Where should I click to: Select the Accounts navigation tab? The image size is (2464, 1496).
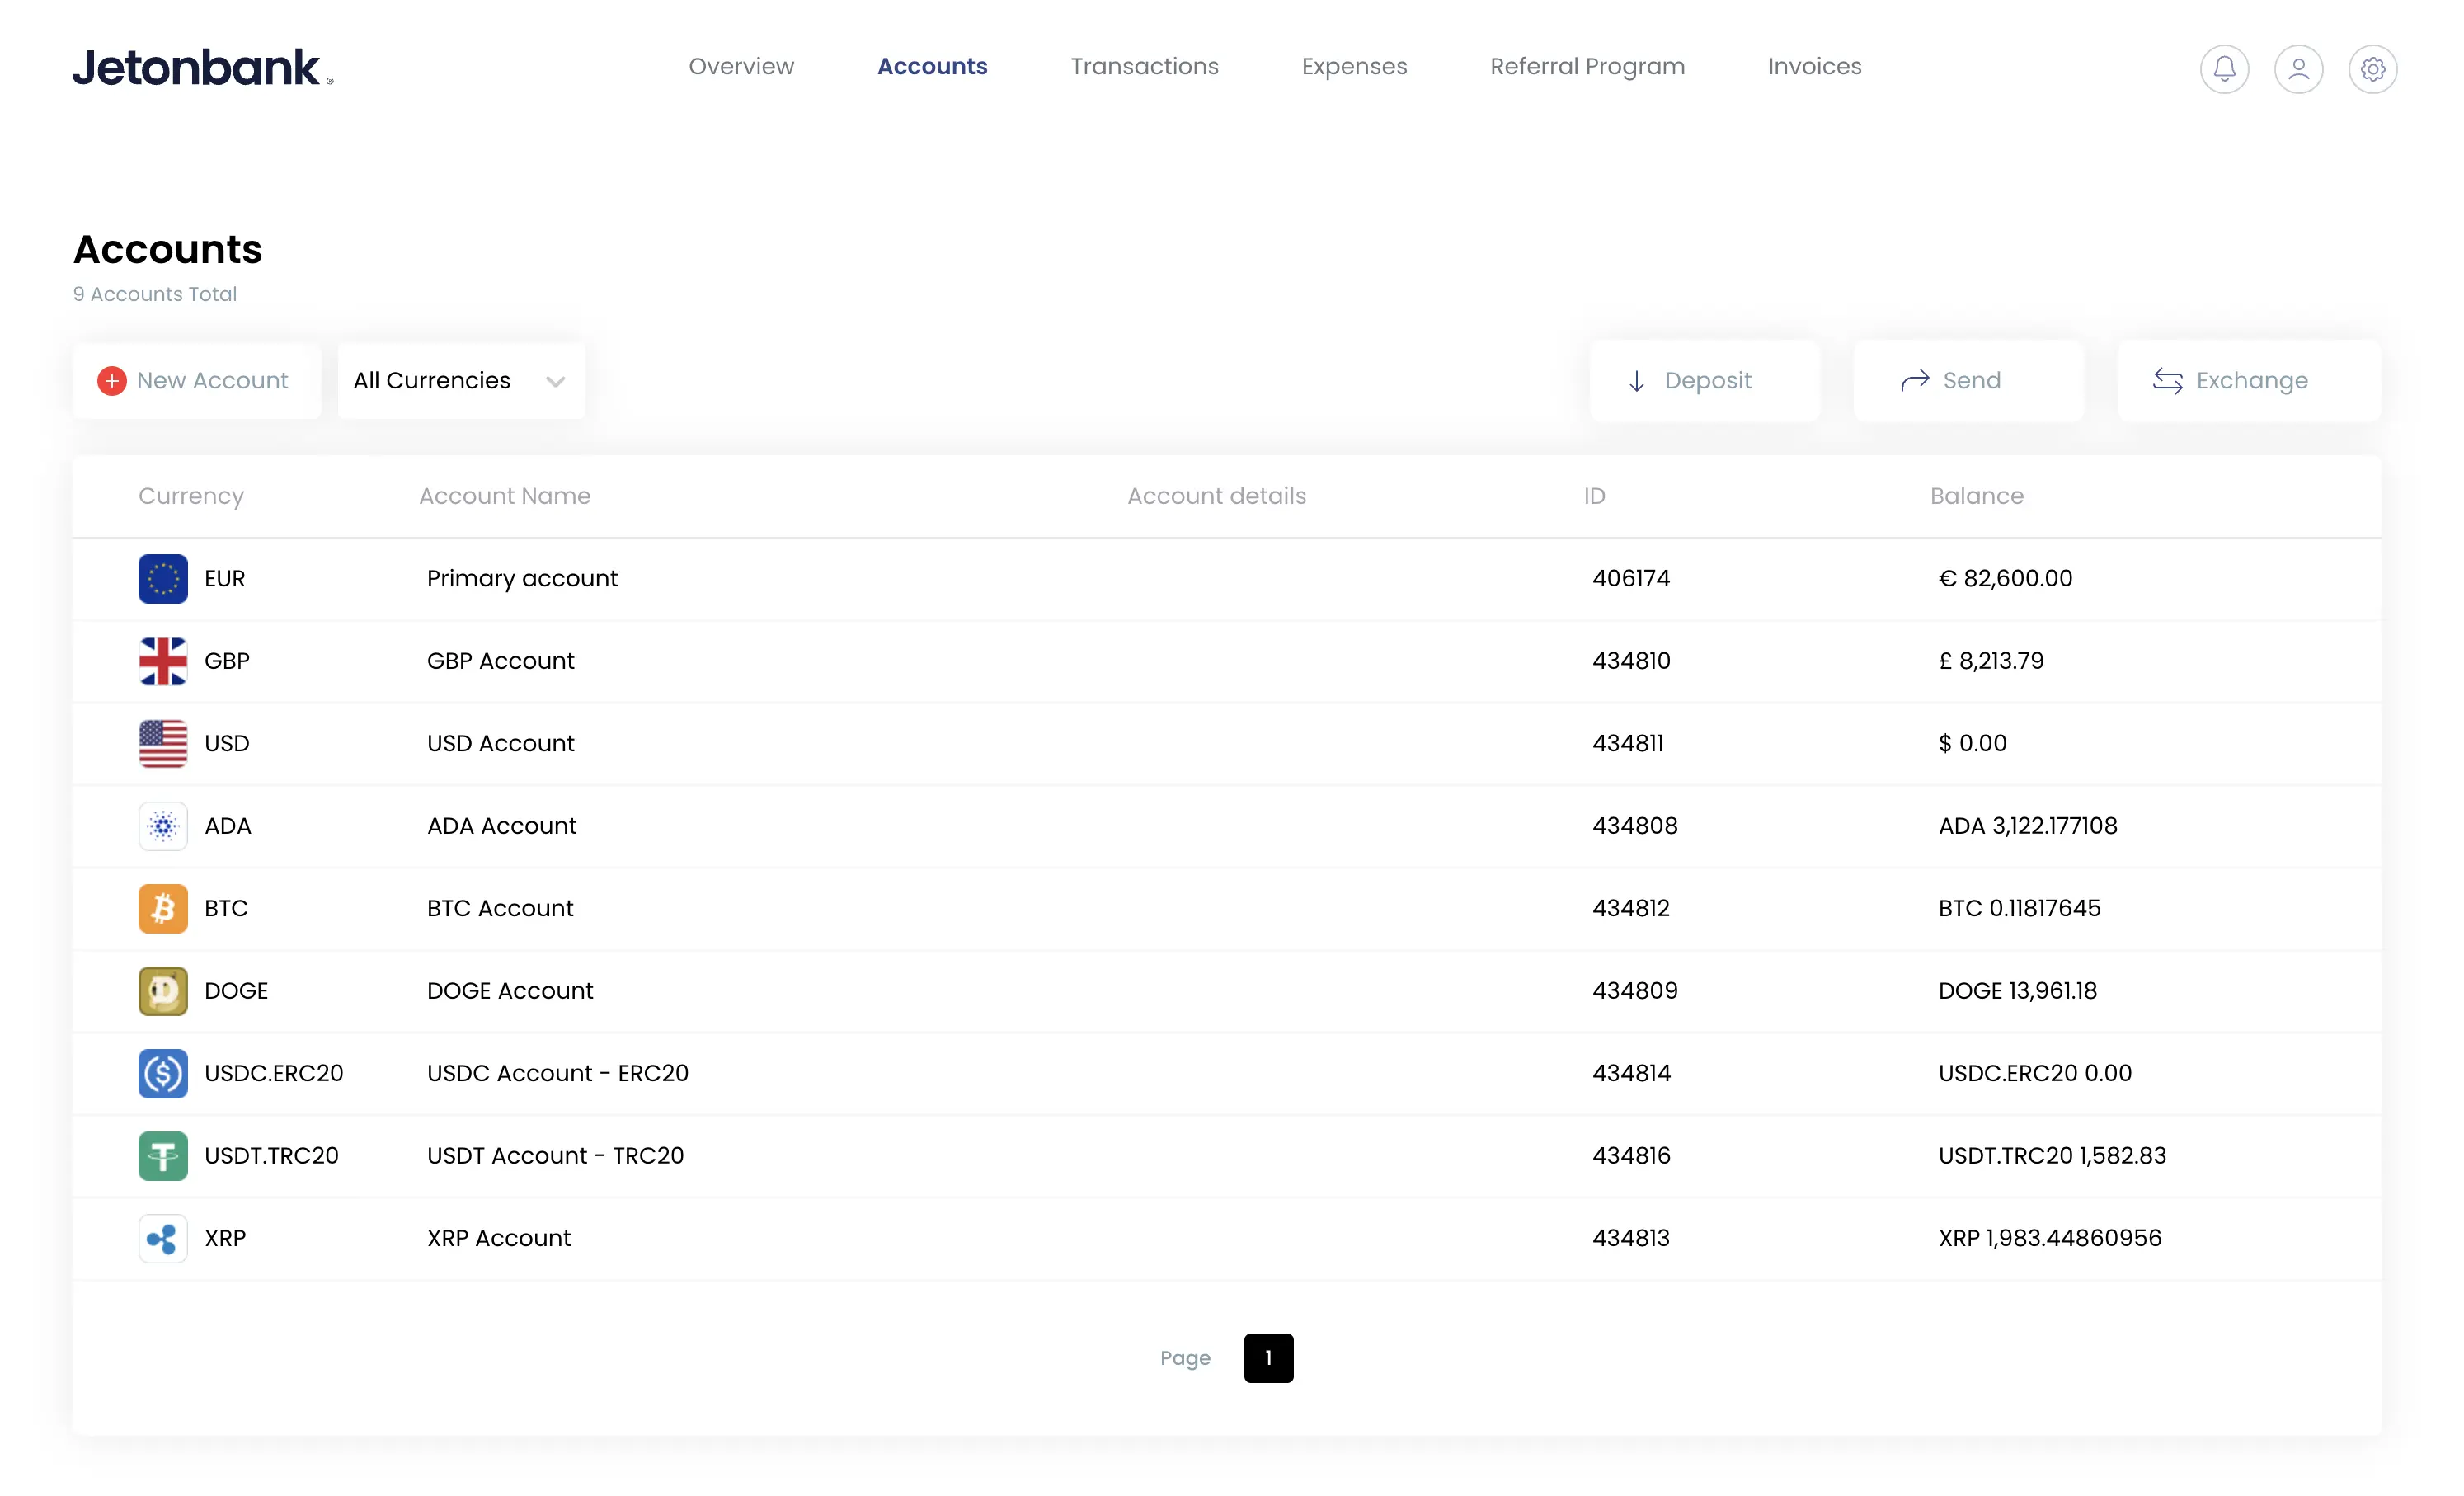pyautogui.click(x=932, y=67)
